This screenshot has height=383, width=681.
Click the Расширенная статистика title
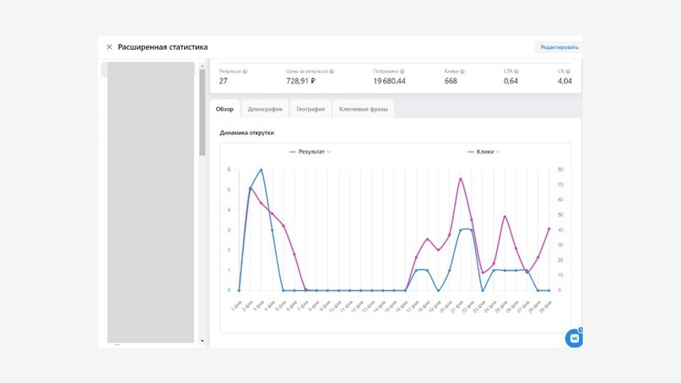point(163,47)
